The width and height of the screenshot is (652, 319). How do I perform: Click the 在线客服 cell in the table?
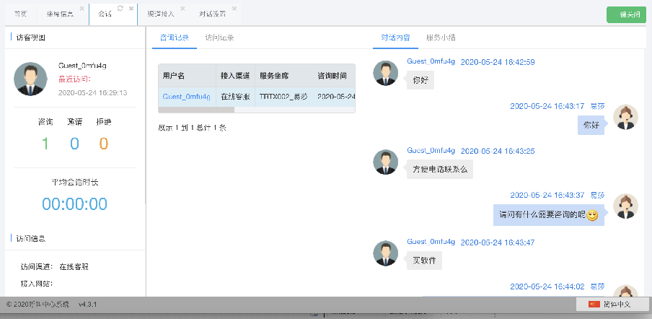point(235,97)
